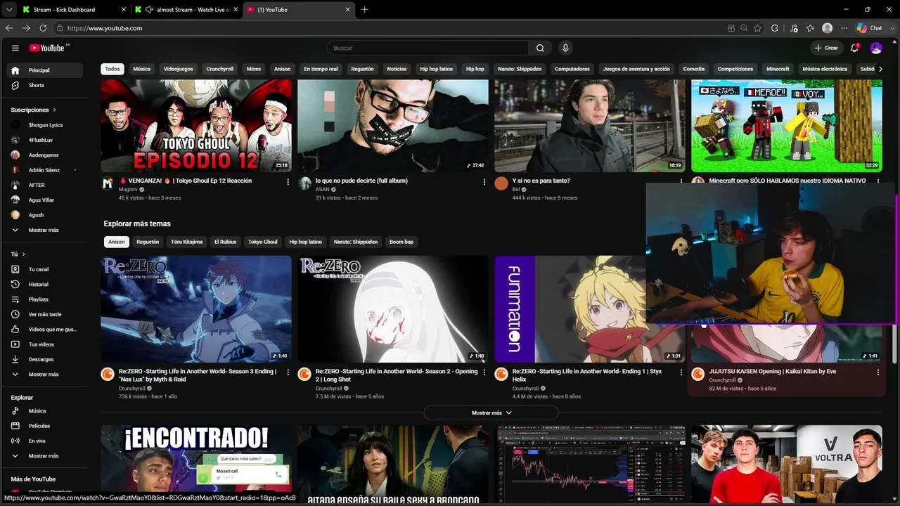Start voice search with the microphone icon
The width and height of the screenshot is (900, 506).
click(x=565, y=48)
